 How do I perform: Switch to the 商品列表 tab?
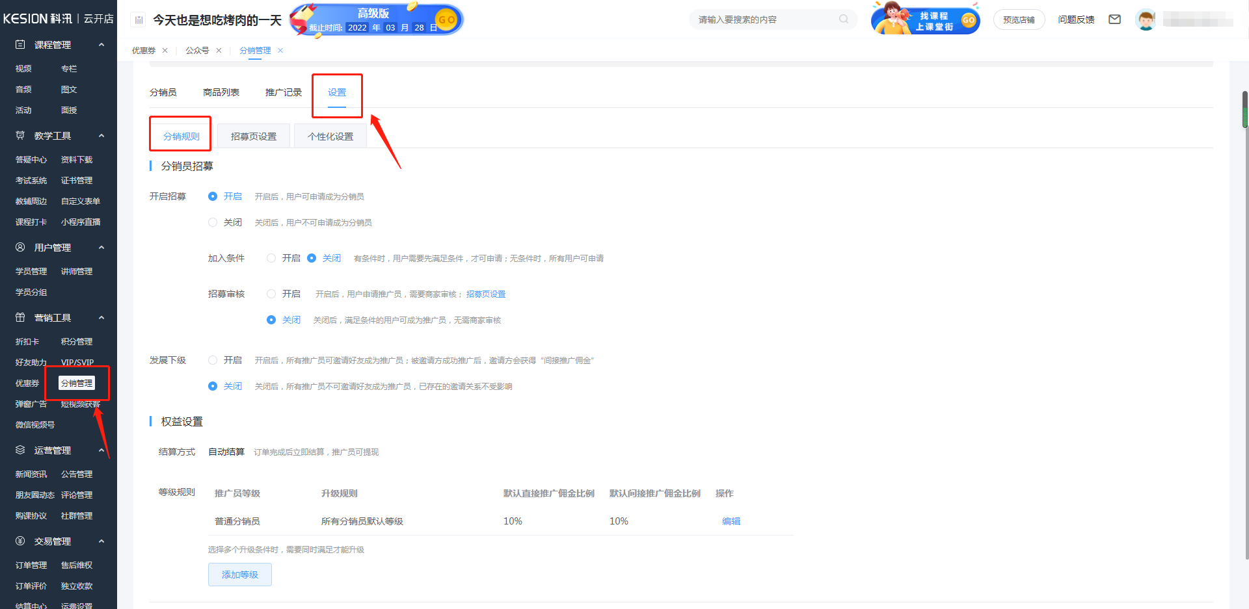point(221,92)
